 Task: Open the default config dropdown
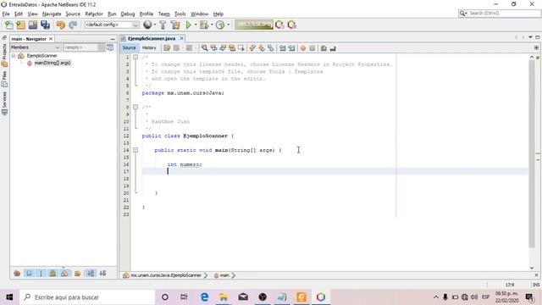pyautogui.click(x=112, y=25)
